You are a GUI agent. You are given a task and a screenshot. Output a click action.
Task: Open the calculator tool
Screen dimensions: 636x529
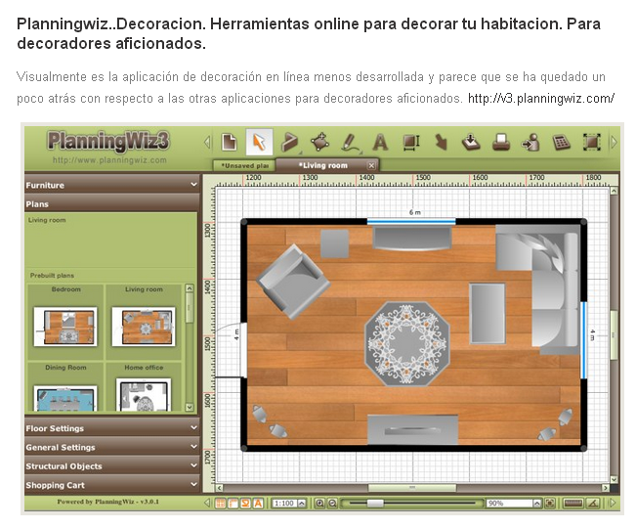coord(562,142)
